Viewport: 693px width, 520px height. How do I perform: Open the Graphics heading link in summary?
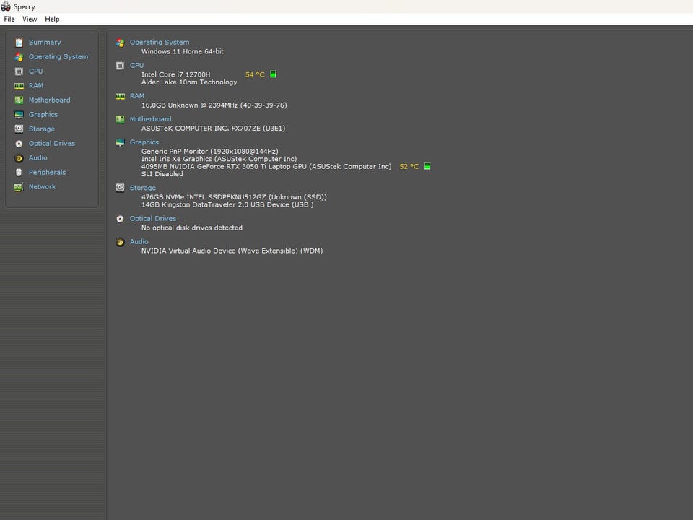pos(144,142)
